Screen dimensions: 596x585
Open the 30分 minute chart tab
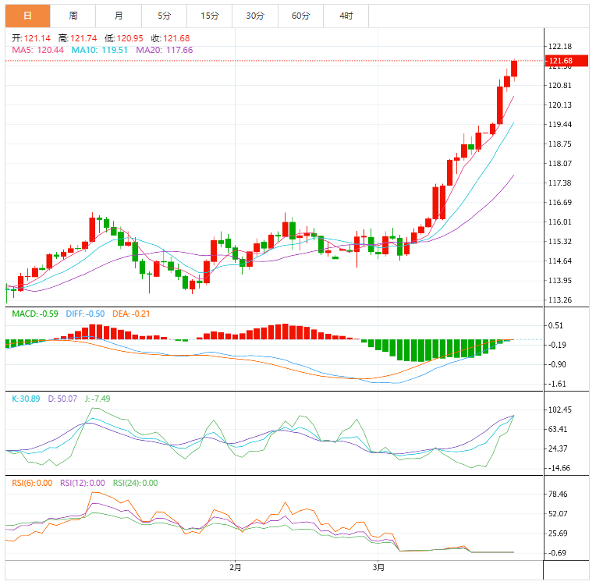(255, 16)
